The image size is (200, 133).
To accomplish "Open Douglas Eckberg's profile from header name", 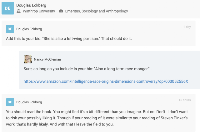I will pyautogui.click(x=31, y=5).
